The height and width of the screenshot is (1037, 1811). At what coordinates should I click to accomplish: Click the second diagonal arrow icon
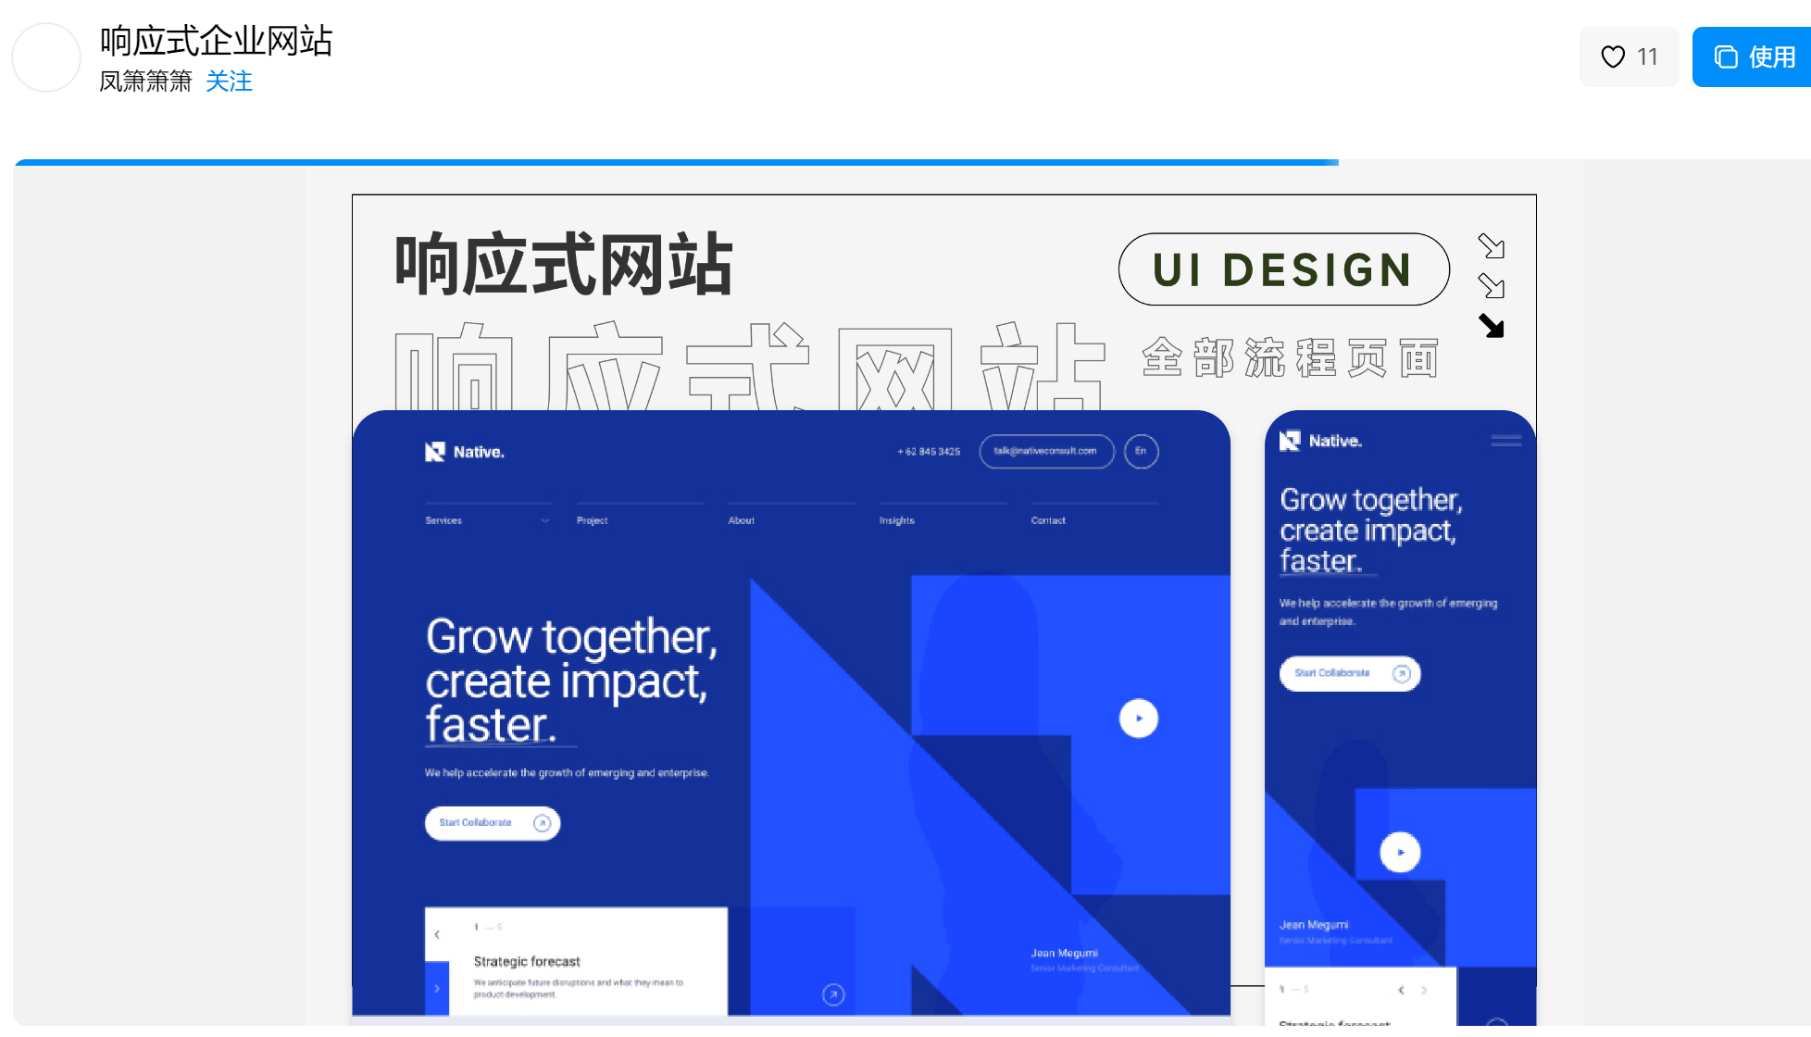tap(1490, 287)
